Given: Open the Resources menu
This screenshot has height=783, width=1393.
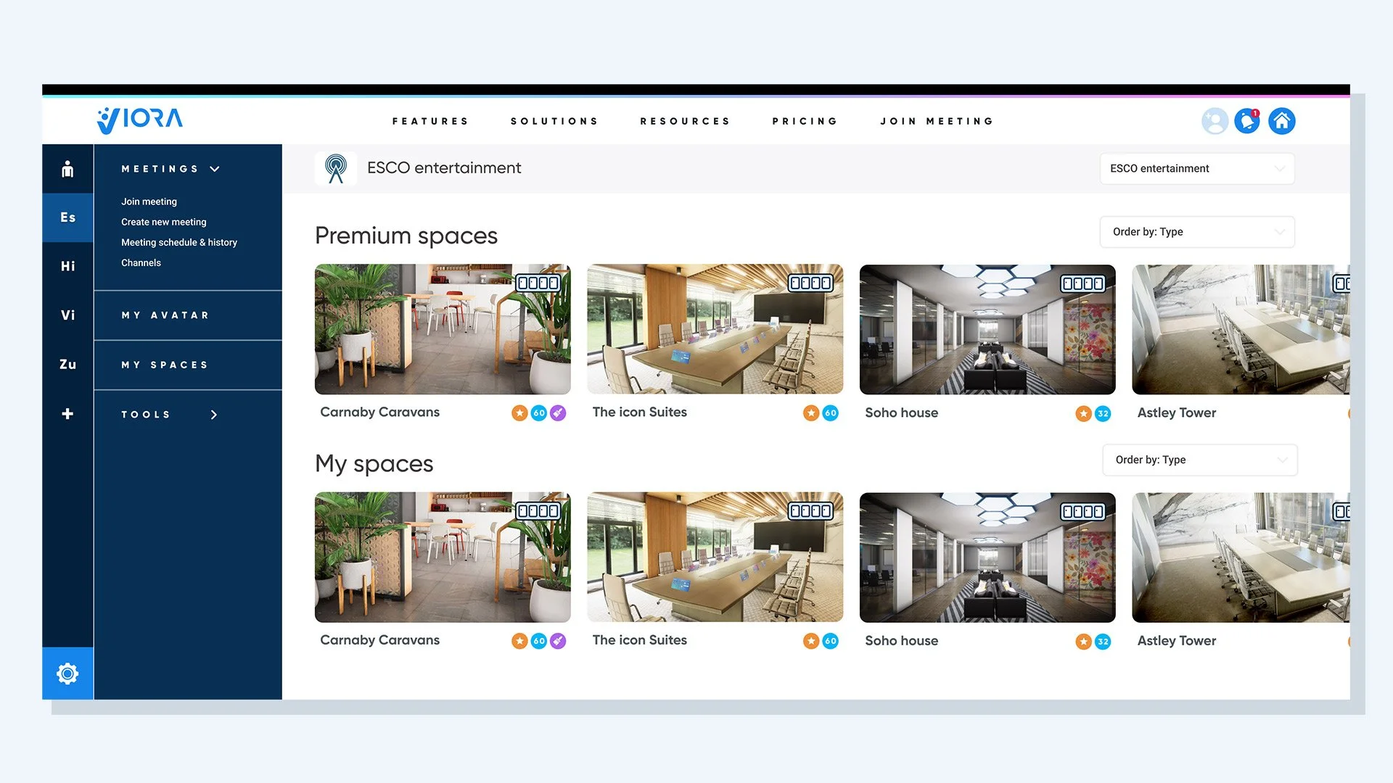Looking at the screenshot, I should click(x=685, y=121).
